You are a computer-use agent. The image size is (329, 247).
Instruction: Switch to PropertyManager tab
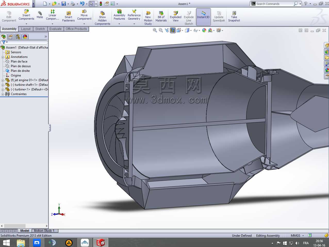11,37
